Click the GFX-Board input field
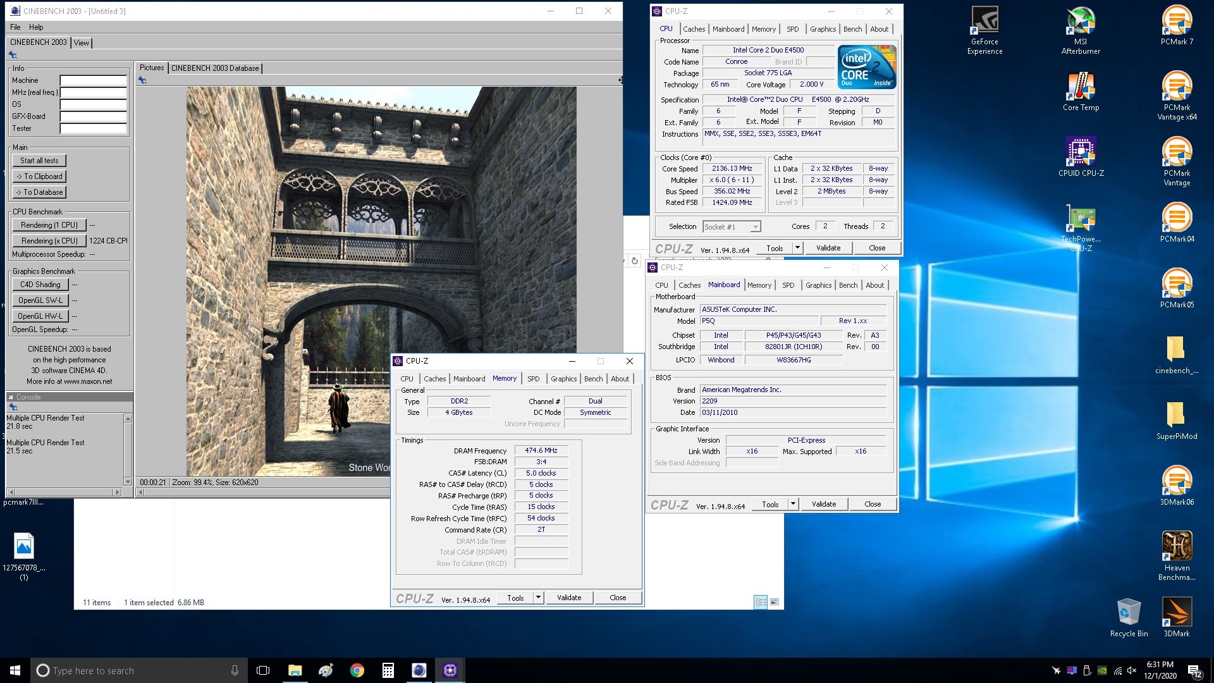 click(94, 116)
